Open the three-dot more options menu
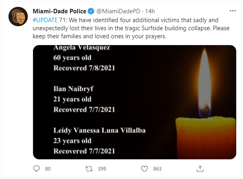 [233, 11]
